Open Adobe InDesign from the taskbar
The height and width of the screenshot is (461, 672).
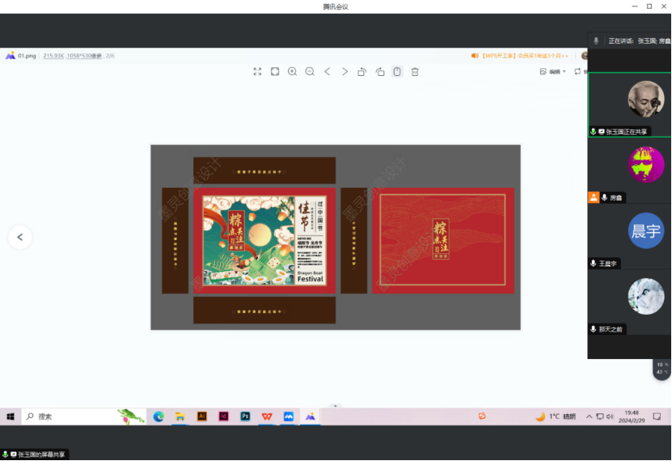point(224,417)
